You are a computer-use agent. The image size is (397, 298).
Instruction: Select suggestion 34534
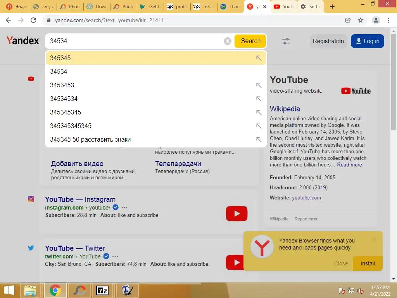[x=156, y=71]
